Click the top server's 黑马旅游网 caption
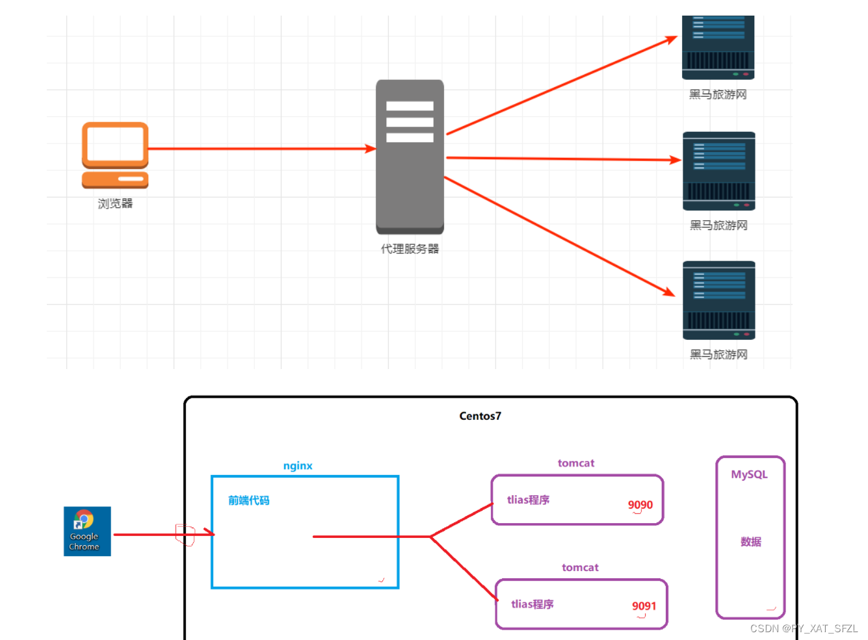The height and width of the screenshot is (640, 868). pyautogui.click(x=718, y=94)
